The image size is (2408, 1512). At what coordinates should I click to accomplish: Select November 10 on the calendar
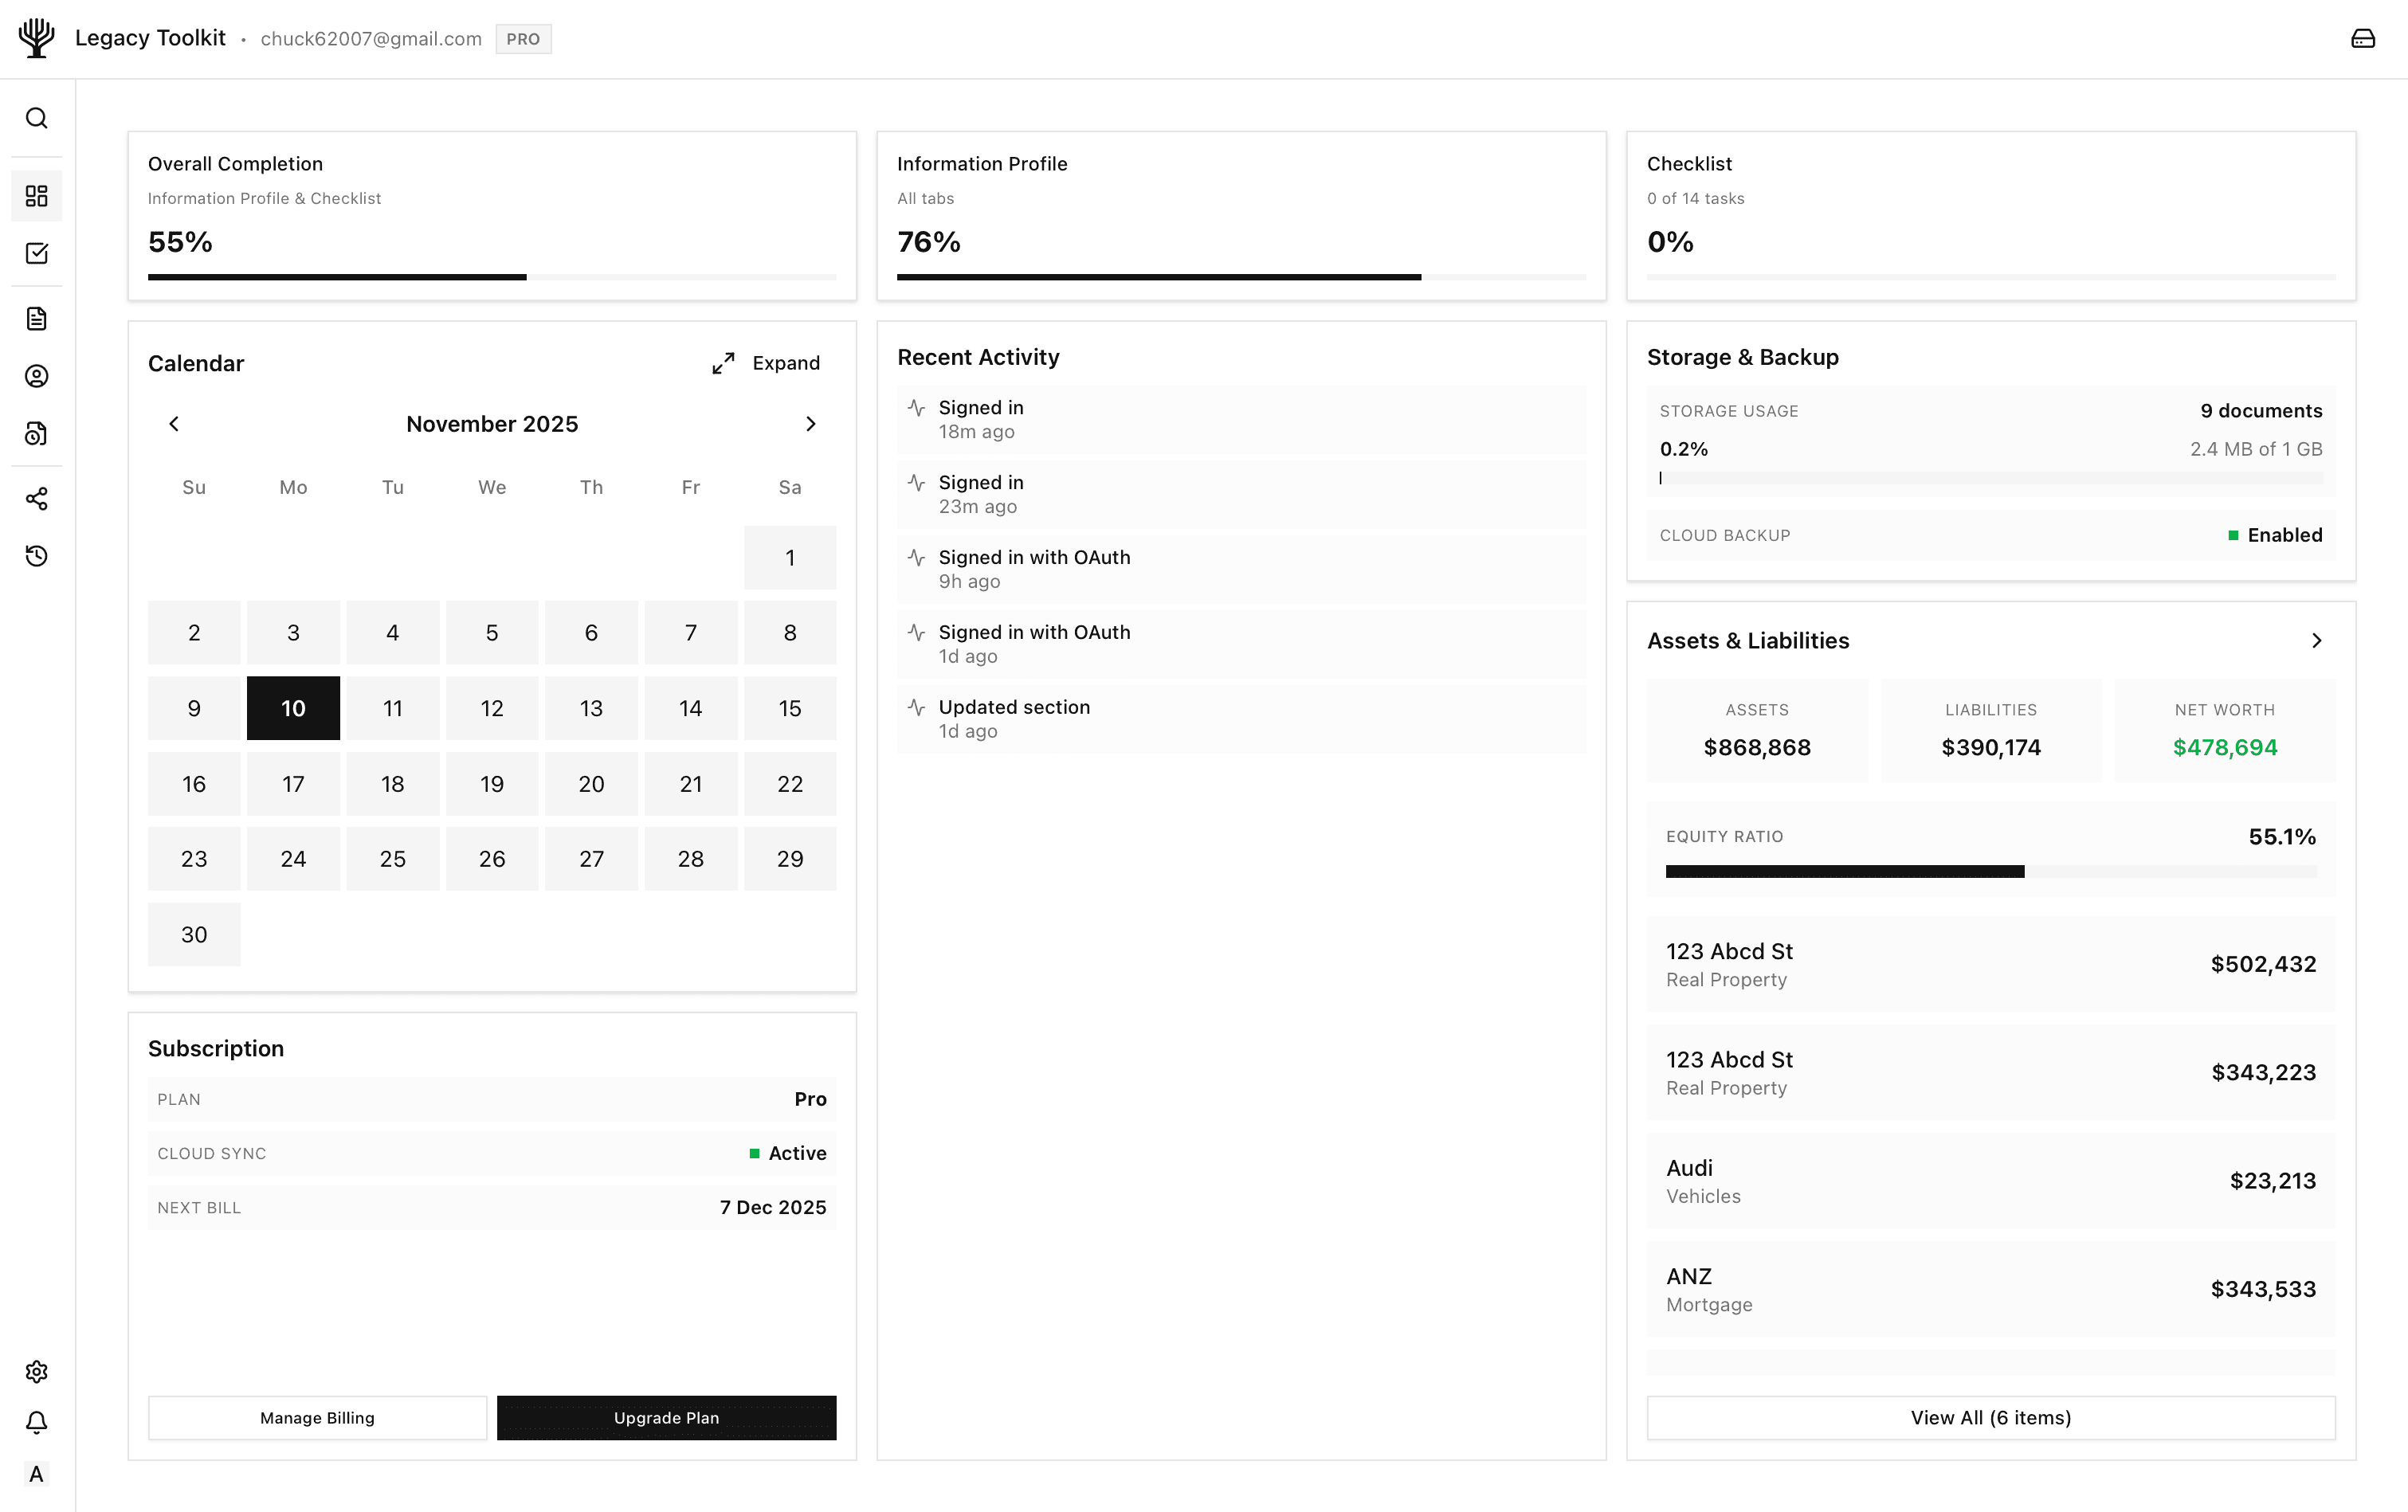[x=293, y=707]
